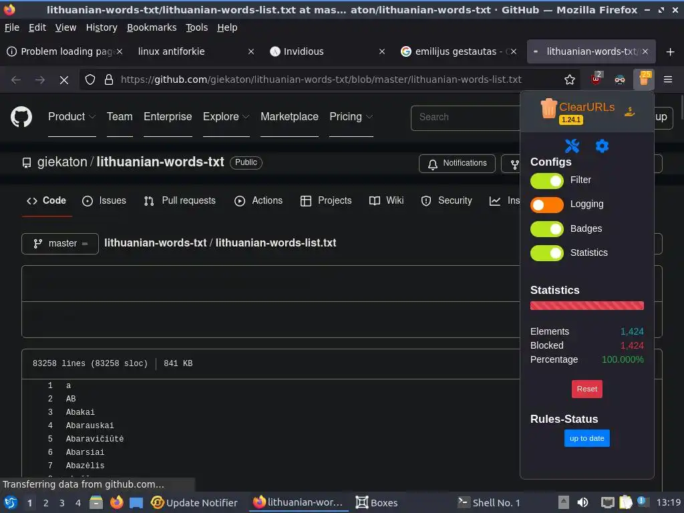Go back to the previous page

16,80
